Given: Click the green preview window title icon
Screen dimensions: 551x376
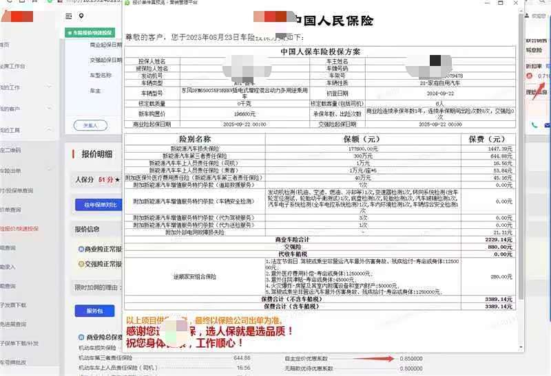Looking at the screenshot, I should 127,3.
